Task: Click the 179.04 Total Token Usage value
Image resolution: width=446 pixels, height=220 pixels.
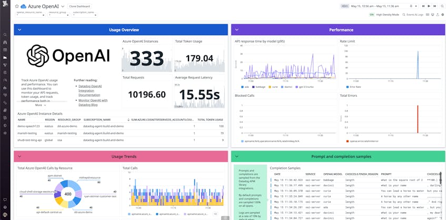Action: 200,58
